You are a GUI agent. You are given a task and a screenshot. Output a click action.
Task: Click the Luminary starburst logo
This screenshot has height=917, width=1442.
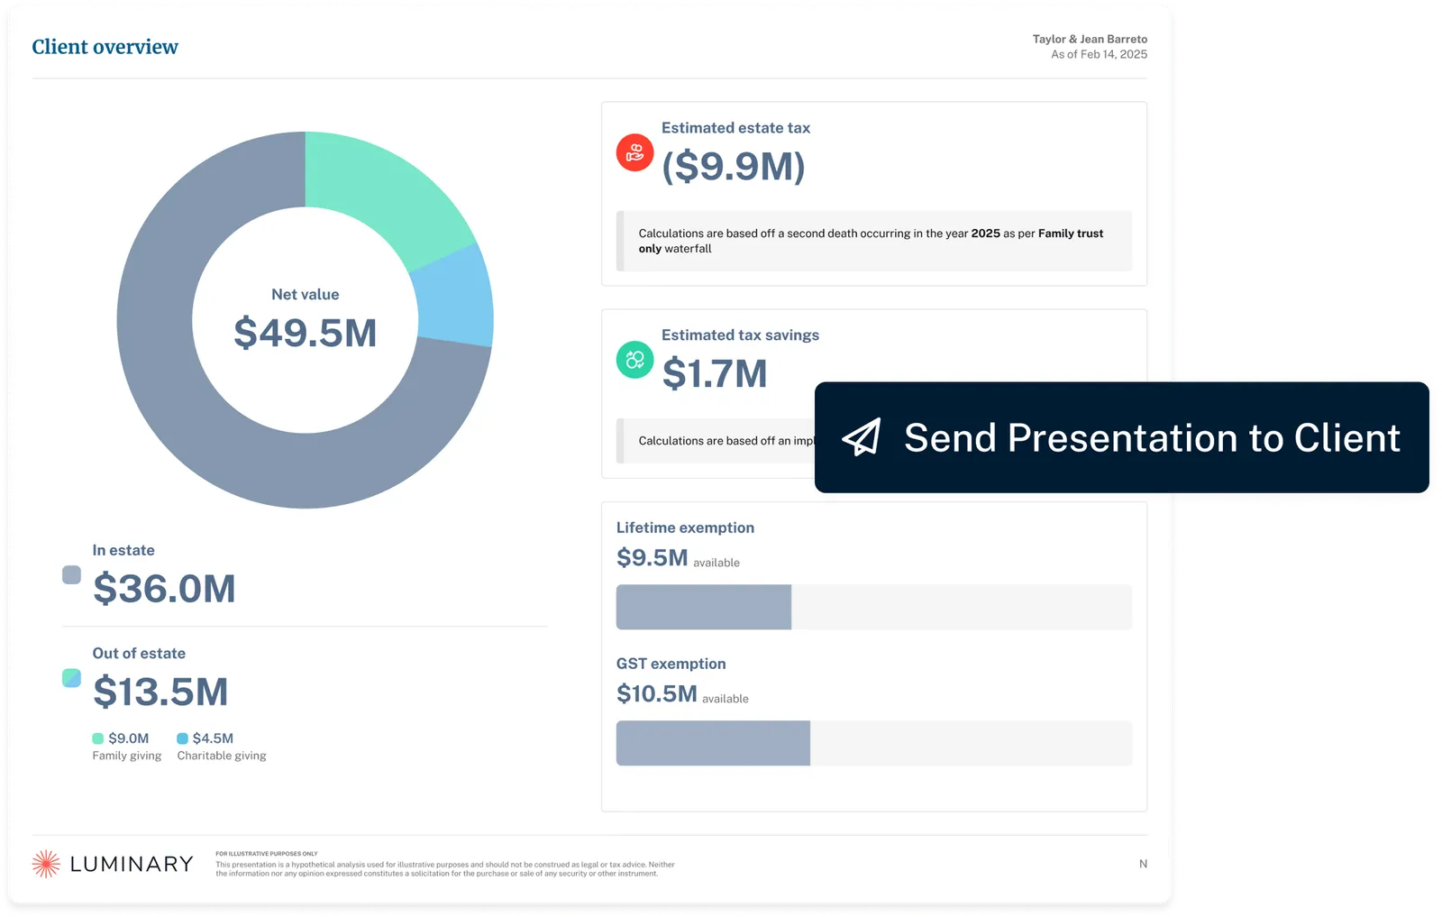[46, 864]
